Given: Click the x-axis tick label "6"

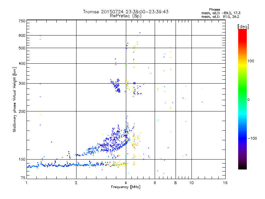Looking at the screenshot, I should 155,183.
